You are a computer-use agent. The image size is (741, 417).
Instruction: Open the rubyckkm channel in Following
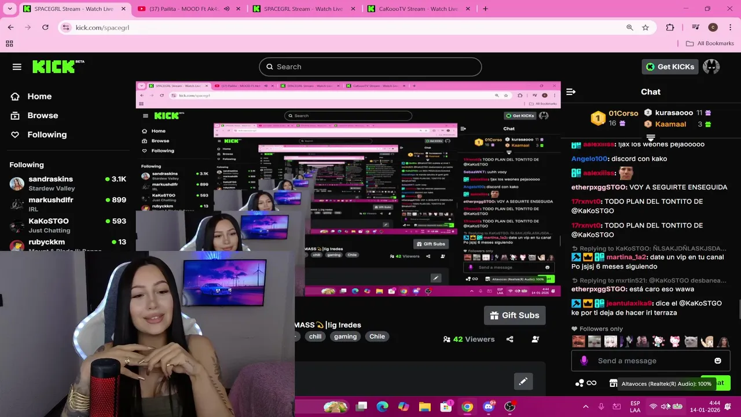pos(68,244)
